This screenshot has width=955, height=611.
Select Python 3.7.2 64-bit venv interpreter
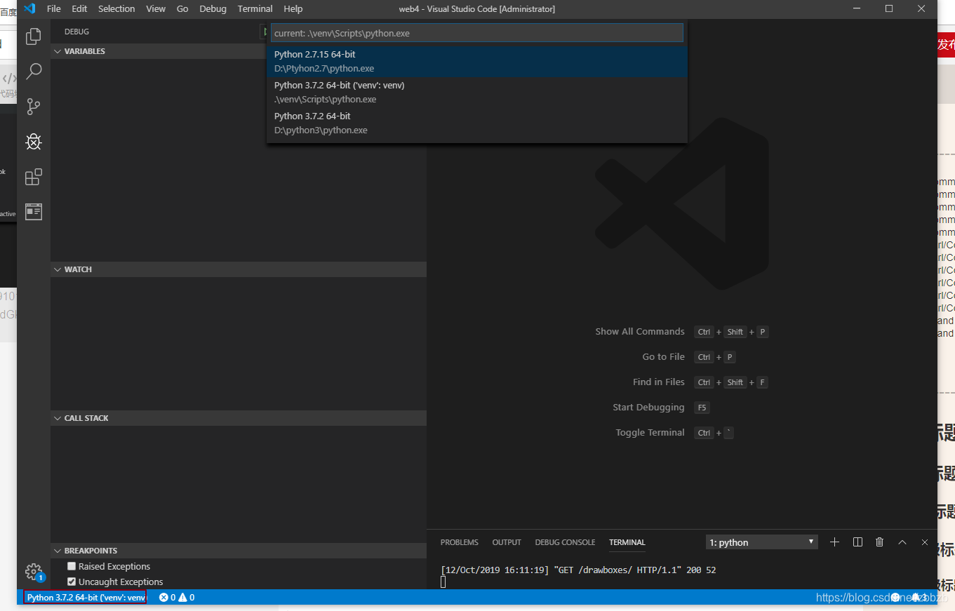[477, 92]
